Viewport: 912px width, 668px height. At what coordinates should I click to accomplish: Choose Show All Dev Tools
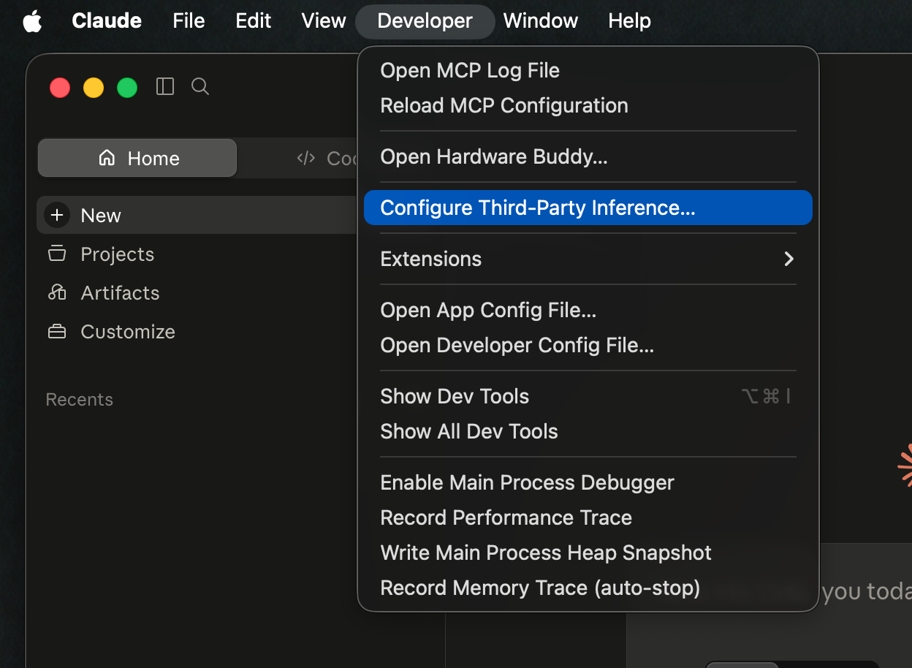588,431
